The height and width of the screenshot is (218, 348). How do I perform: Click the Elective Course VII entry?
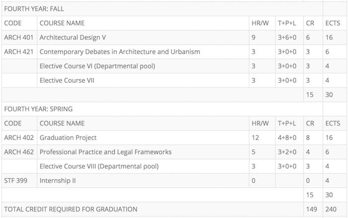(x=67, y=81)
